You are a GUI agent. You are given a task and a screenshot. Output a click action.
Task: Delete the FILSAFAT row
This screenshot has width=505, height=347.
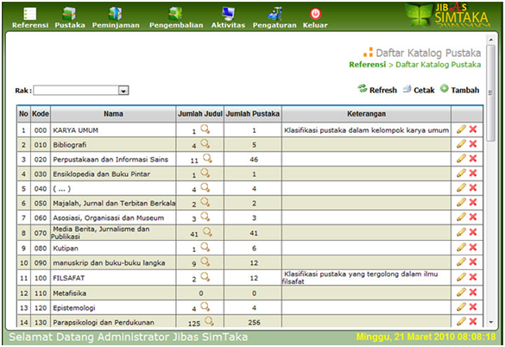(x=473, y=277)
